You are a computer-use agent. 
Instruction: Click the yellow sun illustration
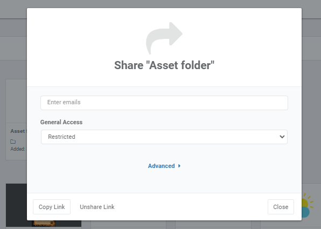click(308, 200)
